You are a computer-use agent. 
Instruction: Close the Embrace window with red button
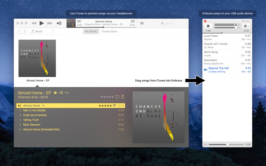(205, 21)
